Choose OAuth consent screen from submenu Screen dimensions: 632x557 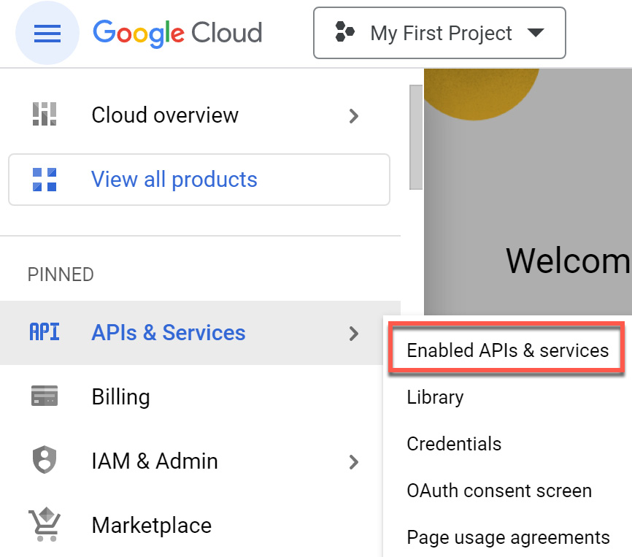tap(507, 491)
